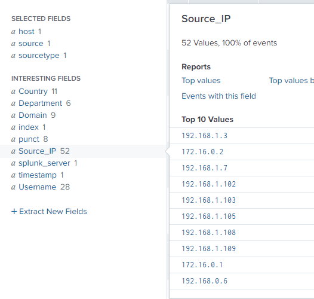
Task: Select the punct field
Action: click(x=29, y=139)
